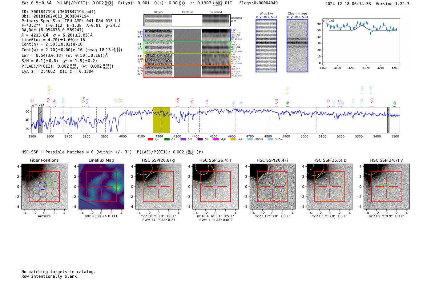Click the 2D Spec column header
431x293 pixels.
pyautogui.click(x=159, y=12)
